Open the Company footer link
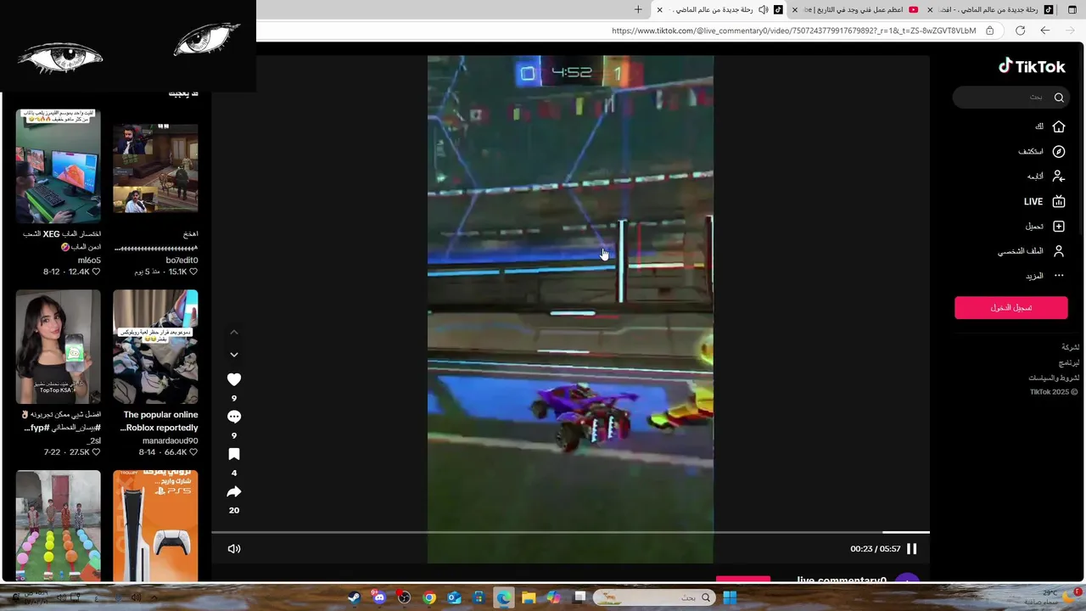Screen dimensions: 1086x611 pyautogui.click(x=1071, y=347)
